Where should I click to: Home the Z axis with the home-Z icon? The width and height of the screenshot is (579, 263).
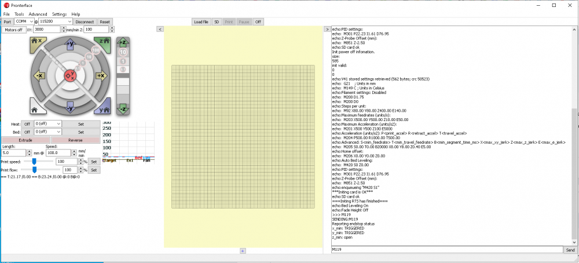[x=102, y=43]
